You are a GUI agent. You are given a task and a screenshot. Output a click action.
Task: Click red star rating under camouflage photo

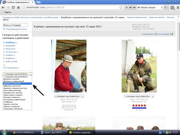pos(139,105)
